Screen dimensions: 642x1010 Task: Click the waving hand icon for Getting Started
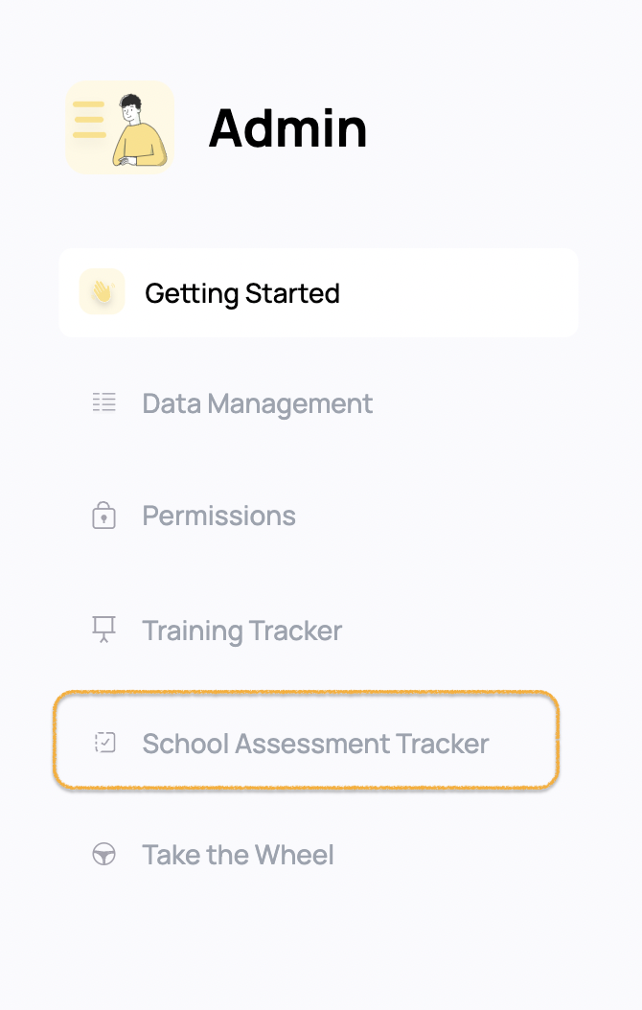click(x=103, y=292)
